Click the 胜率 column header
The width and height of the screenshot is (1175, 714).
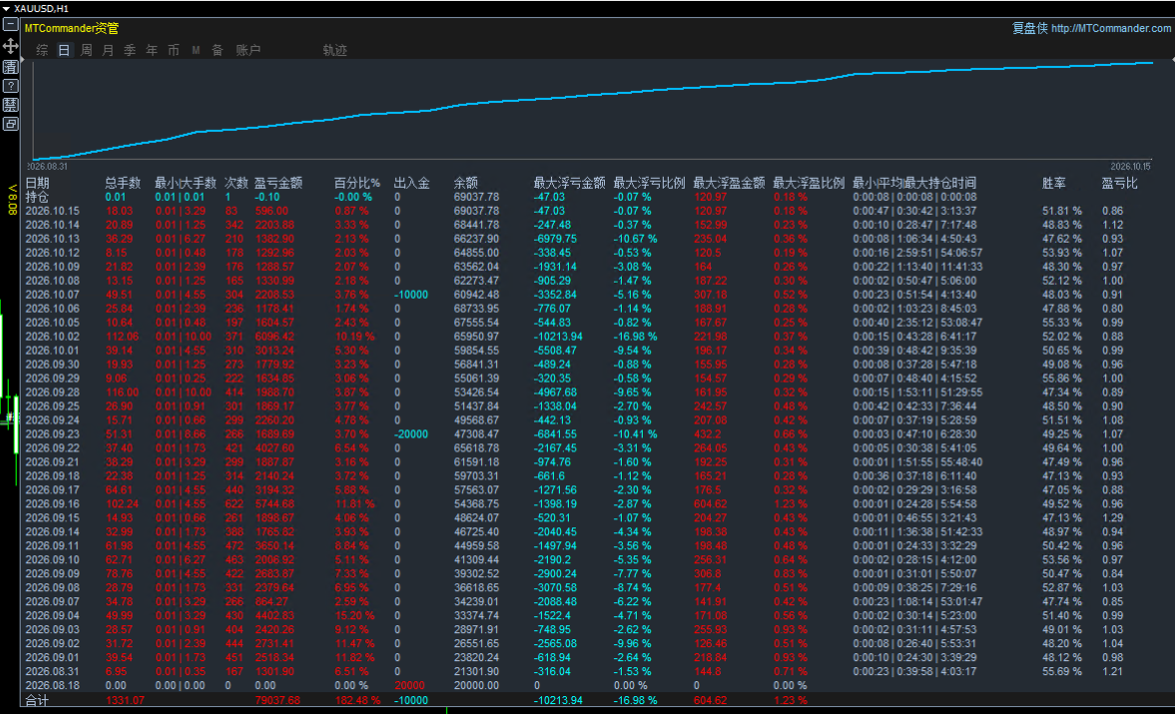tap(1053, 183)
